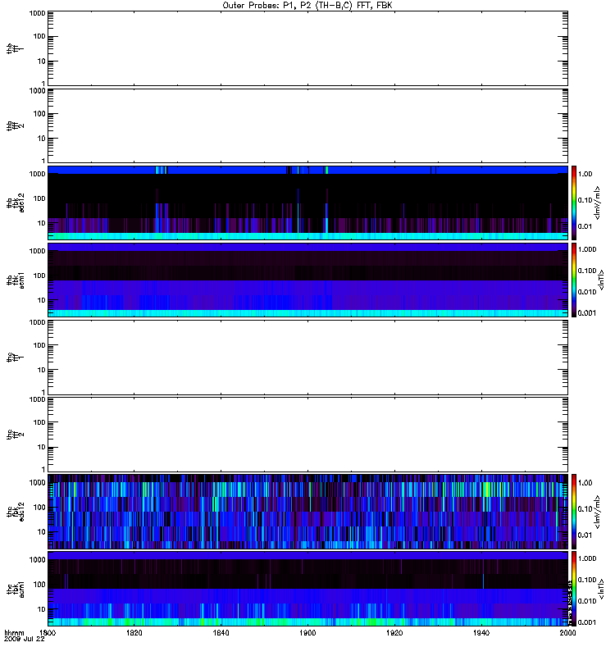Click the '1840' time axis label
Viewport: 615px width, 656px height.
pyautogui.click(x=221, y=633)
